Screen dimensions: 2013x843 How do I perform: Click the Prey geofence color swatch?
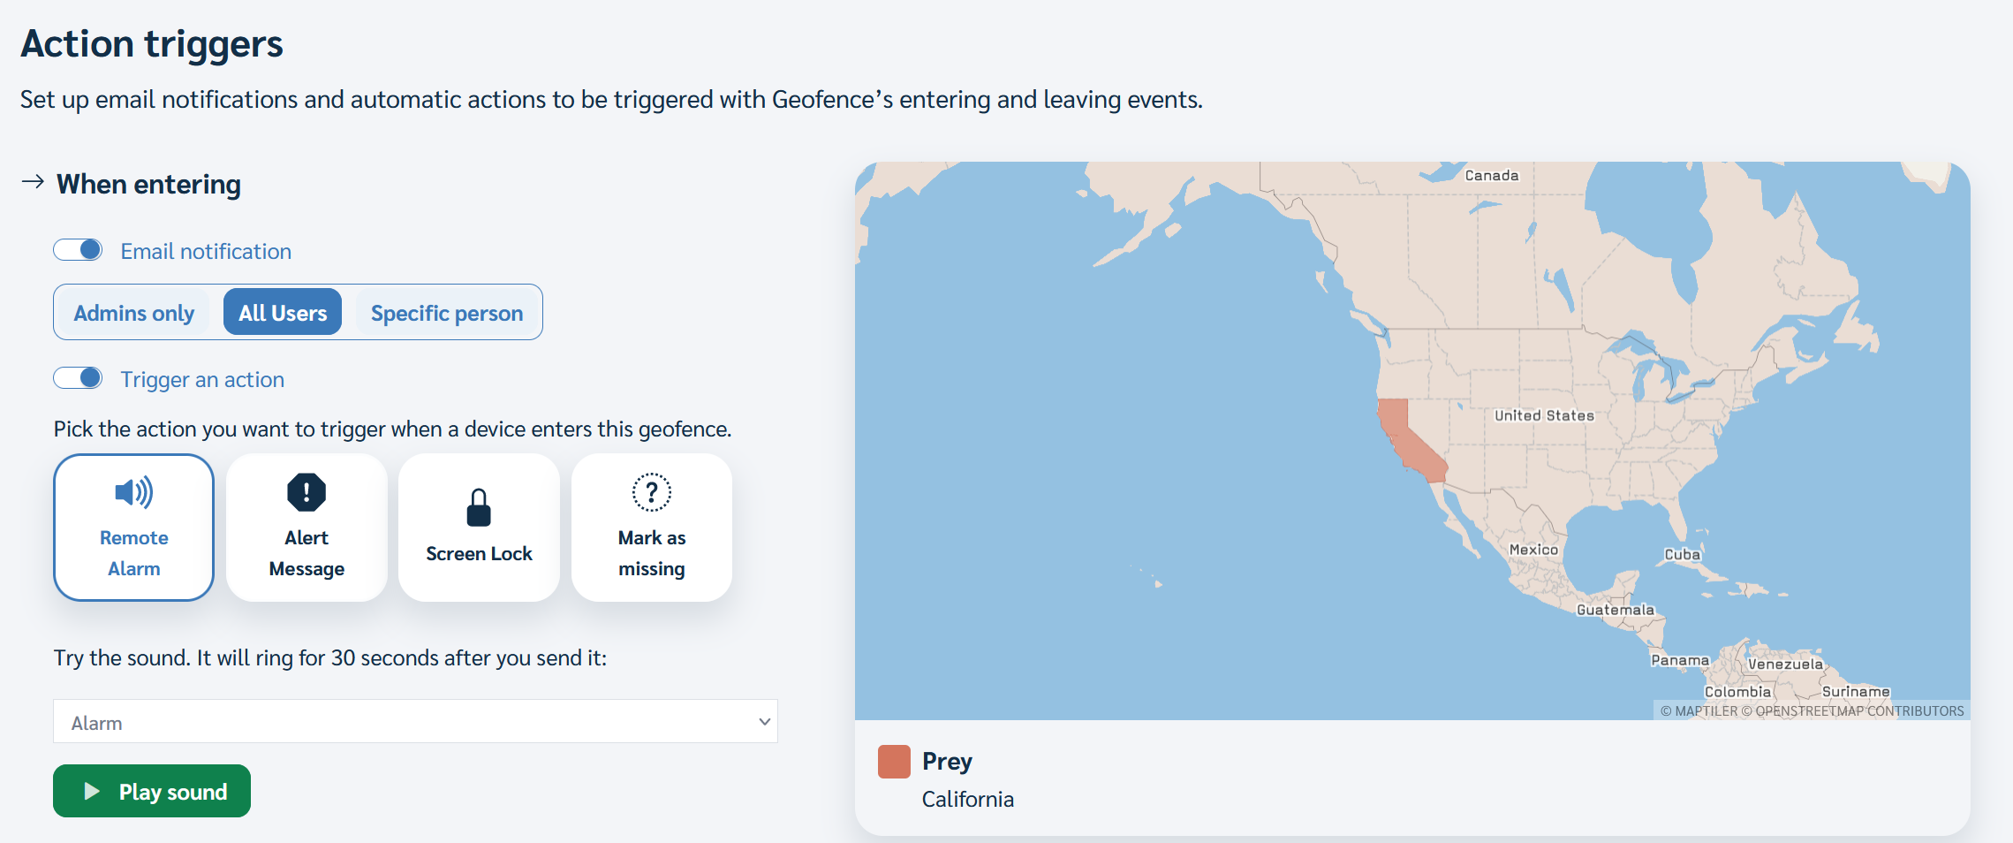(894, 762)
